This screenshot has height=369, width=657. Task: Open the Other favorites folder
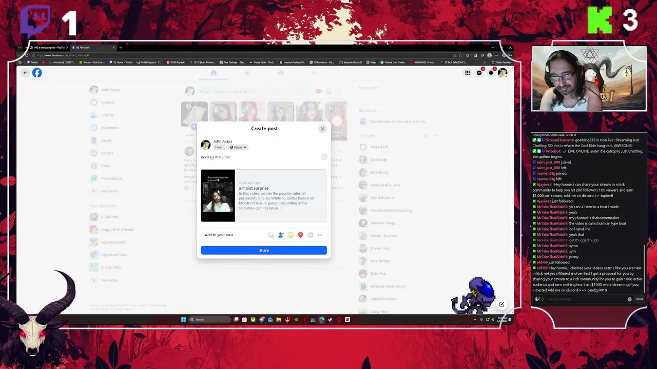(x=500, y=62)
